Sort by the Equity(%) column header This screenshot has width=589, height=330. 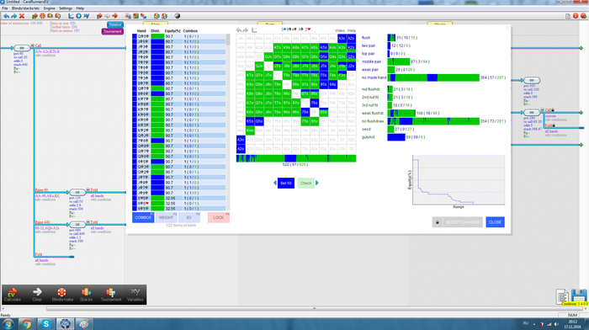tap(172, 31)
